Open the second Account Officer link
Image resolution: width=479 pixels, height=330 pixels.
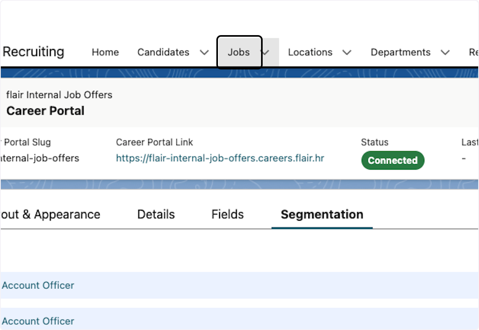pyautogui.click(x=38, y=321)
